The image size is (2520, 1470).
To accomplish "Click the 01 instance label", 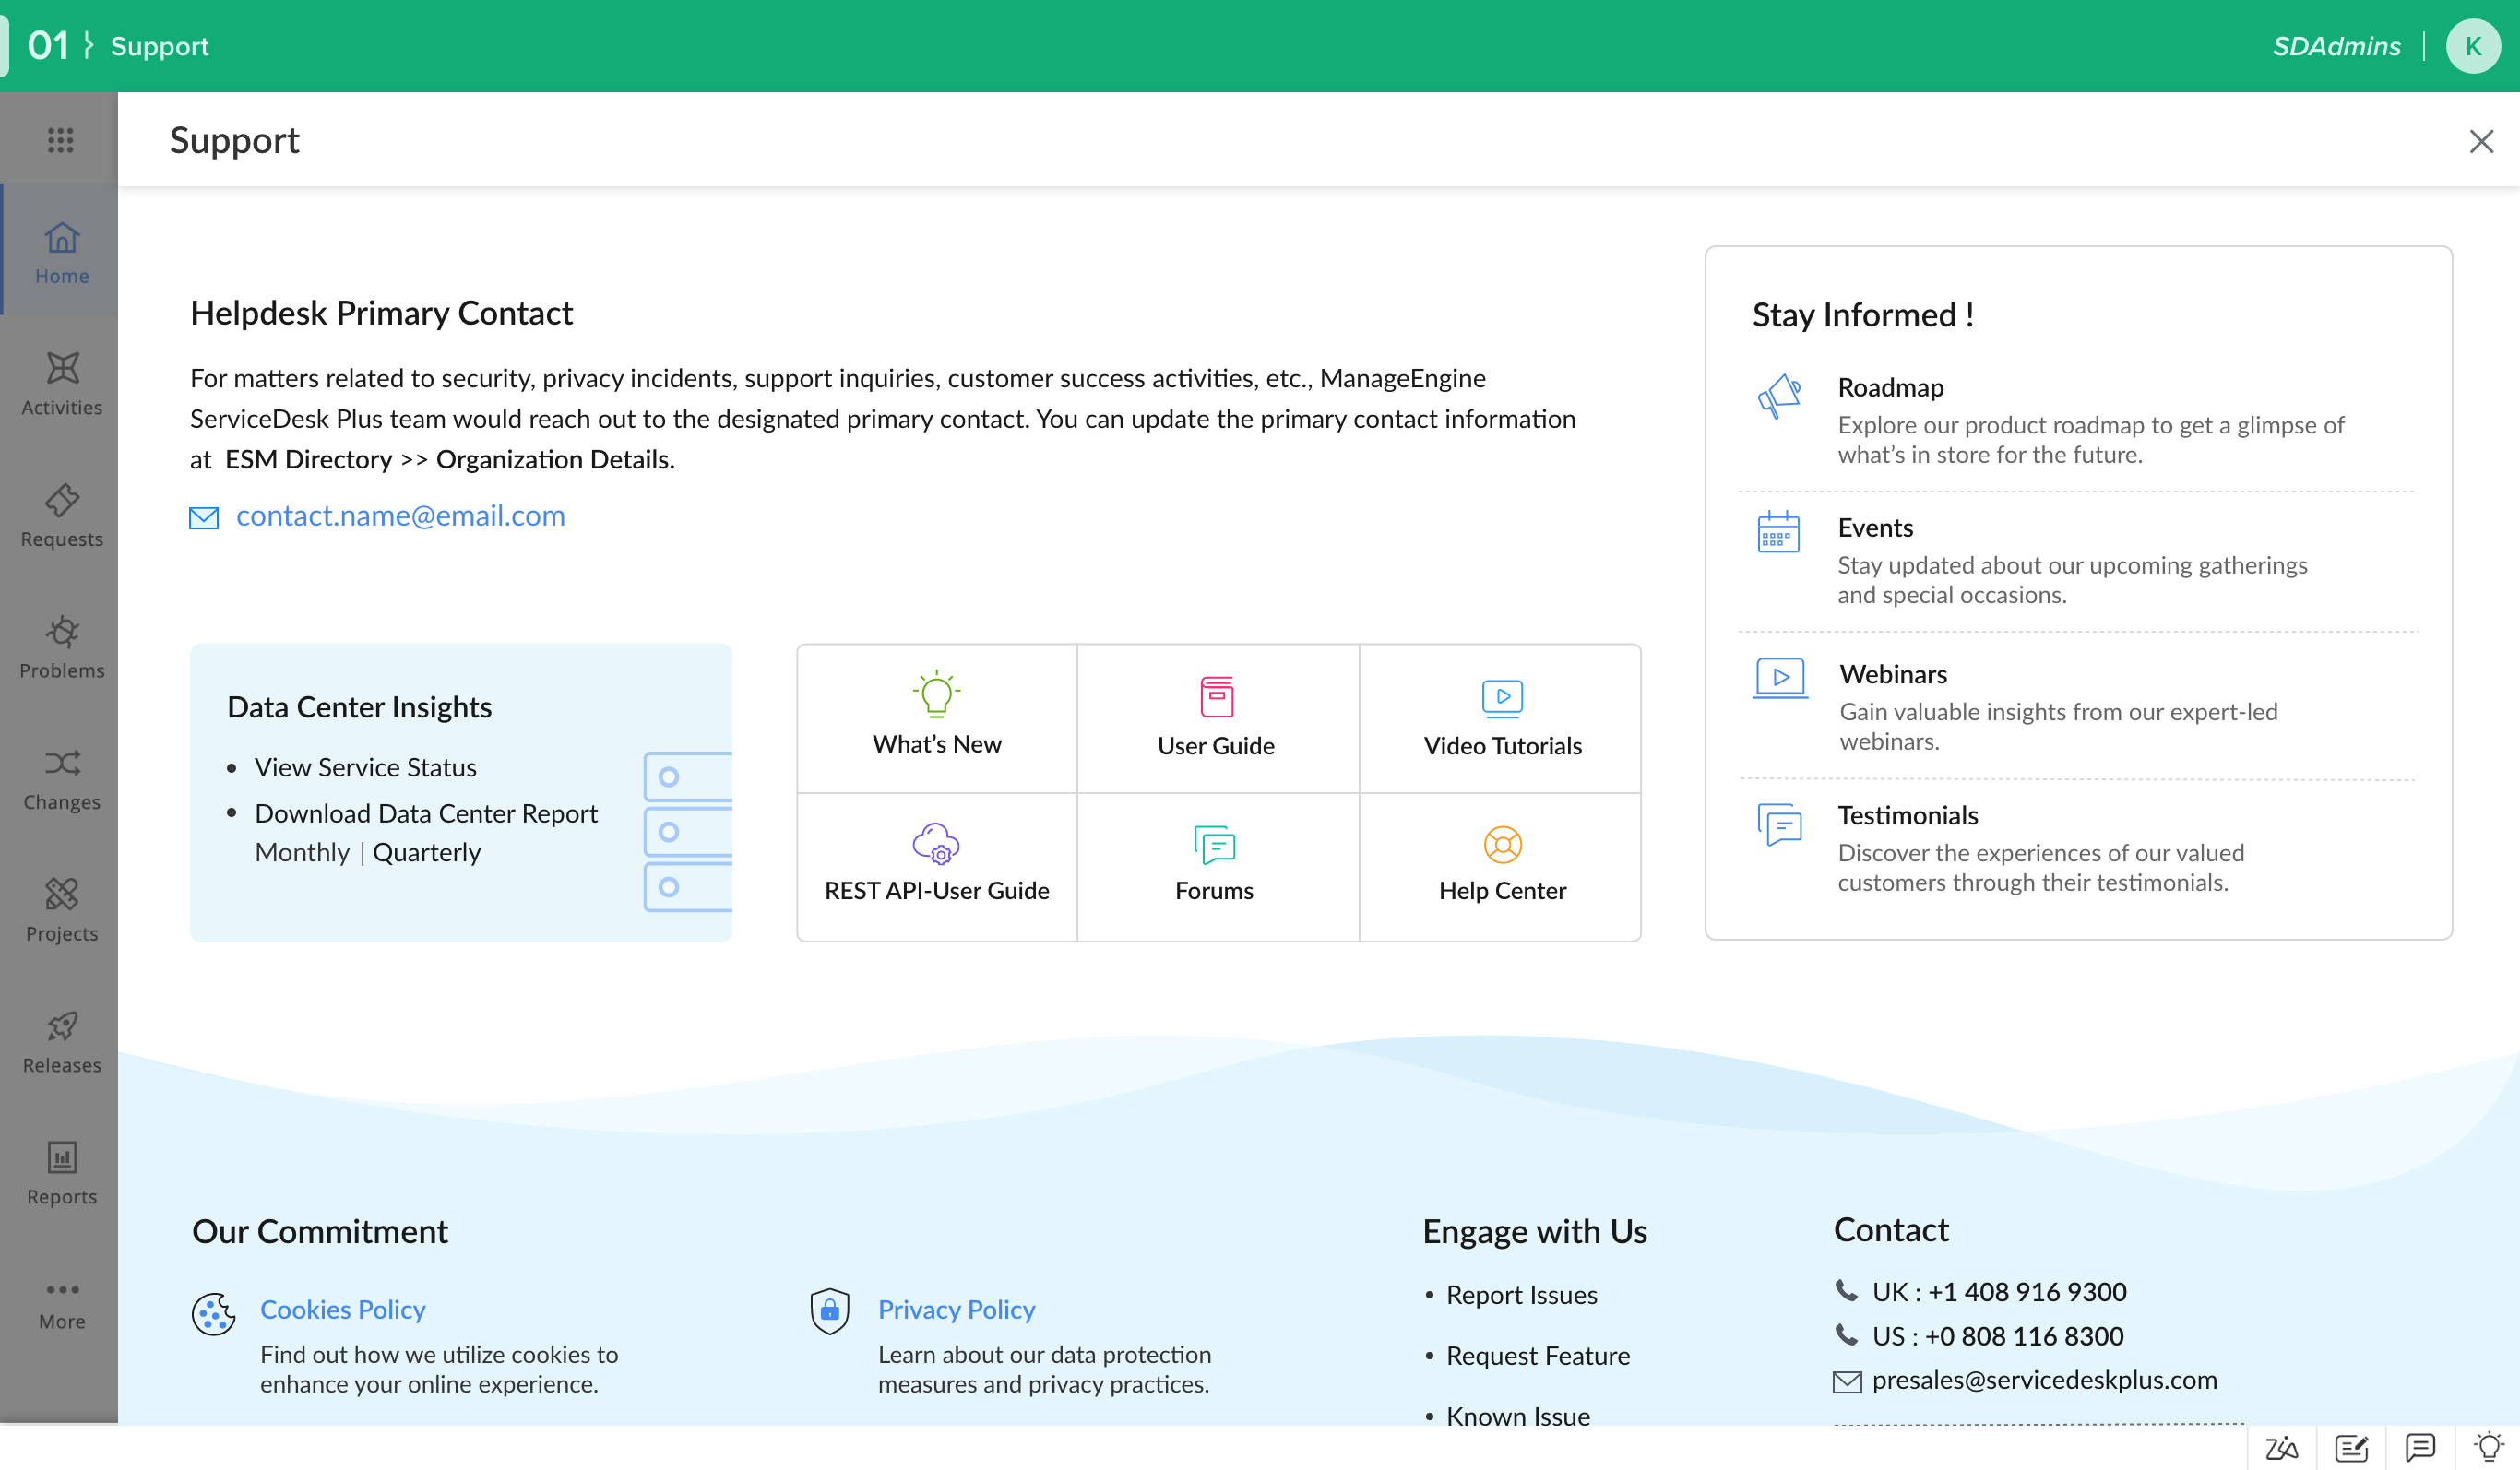I will point(48,46).
